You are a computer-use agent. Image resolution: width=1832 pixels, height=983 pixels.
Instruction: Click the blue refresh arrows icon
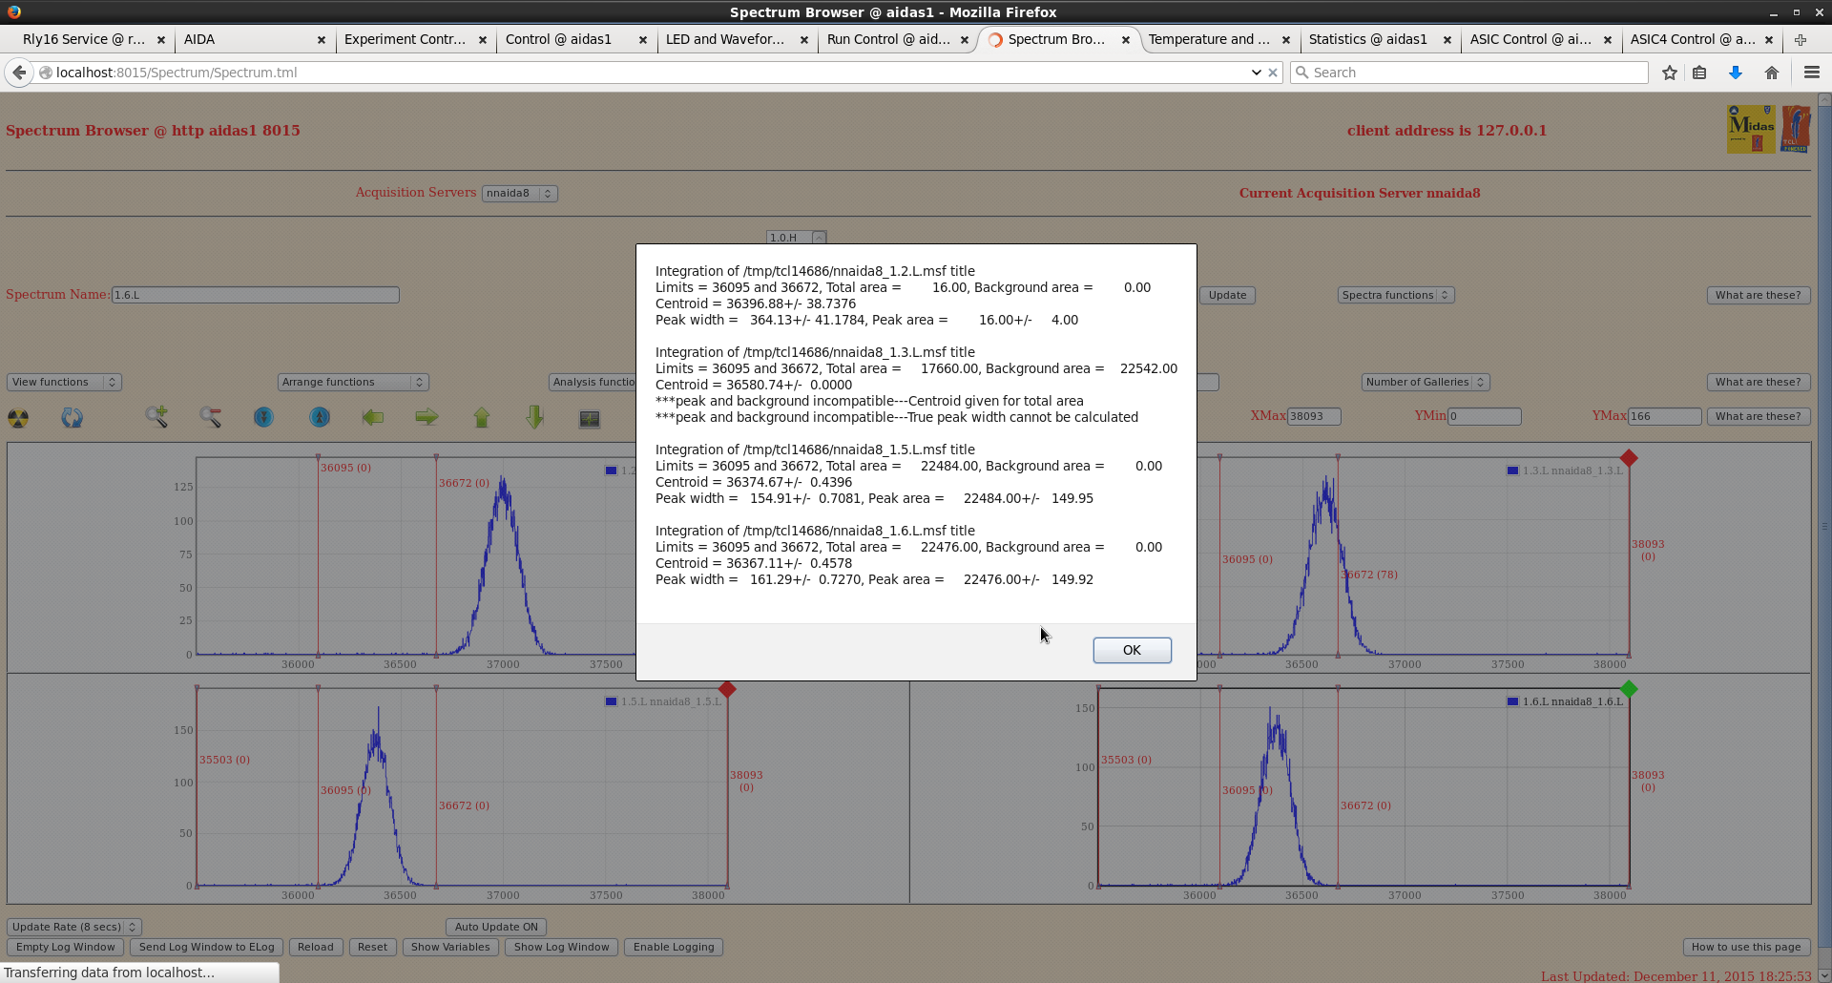tap(72, 418)
